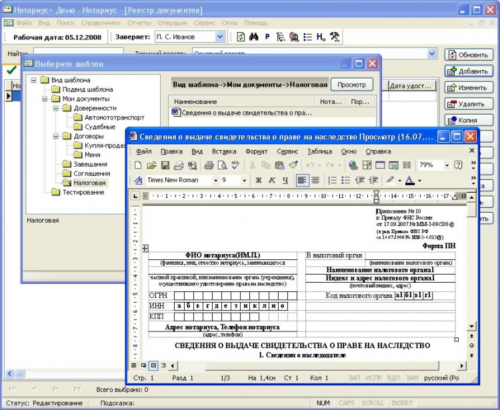Click the Format Painter brush icon

293,165
